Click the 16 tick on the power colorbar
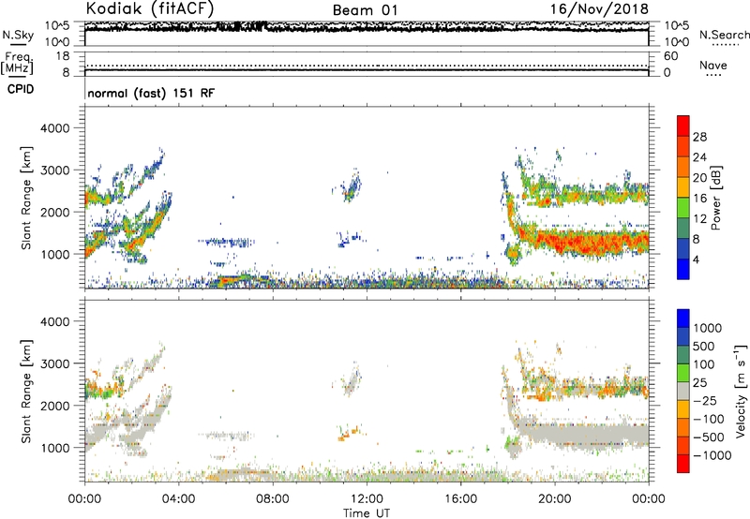Screen dimensions: 750x519 coord(699,199)
